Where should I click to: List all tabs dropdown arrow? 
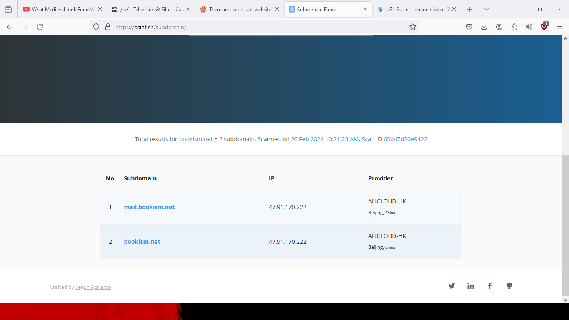[x=487, y=9]
